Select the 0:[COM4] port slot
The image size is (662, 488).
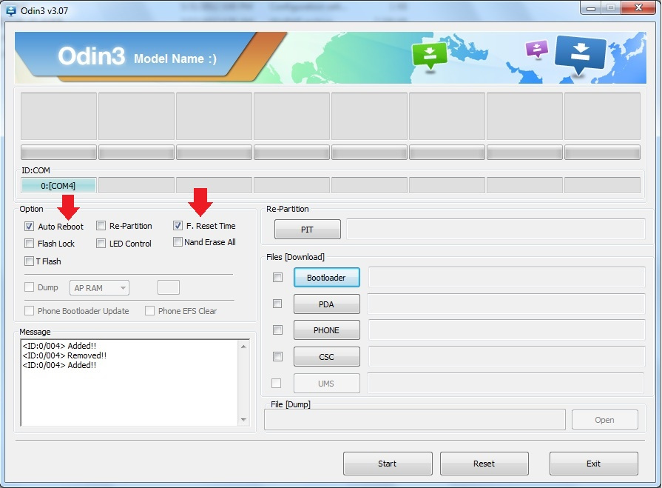[x=58, y=186]
